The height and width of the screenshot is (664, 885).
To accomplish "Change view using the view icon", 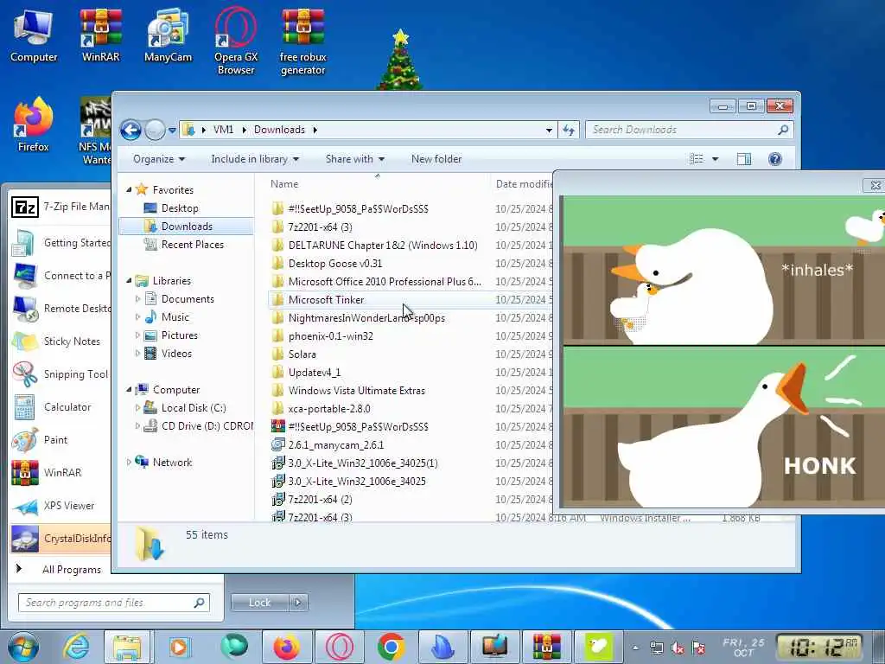I will [x=697, y=159].
